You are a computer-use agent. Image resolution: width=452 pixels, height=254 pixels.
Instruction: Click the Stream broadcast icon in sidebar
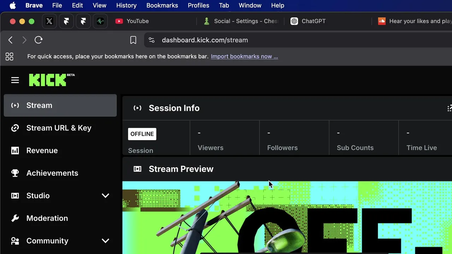(15, 105)
